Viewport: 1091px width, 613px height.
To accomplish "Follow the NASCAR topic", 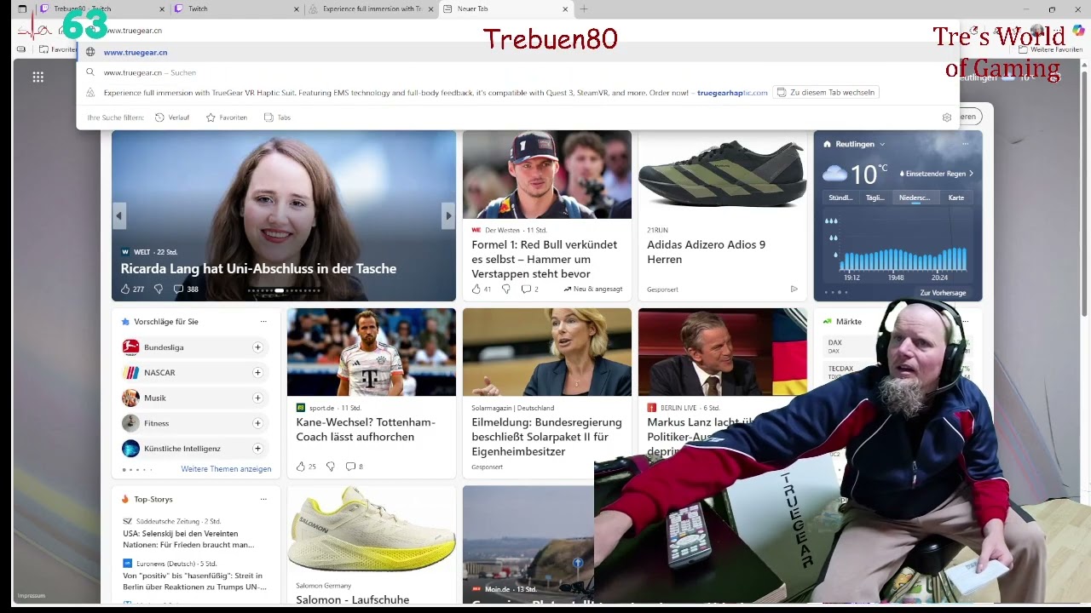I will (x=257, y=373).
